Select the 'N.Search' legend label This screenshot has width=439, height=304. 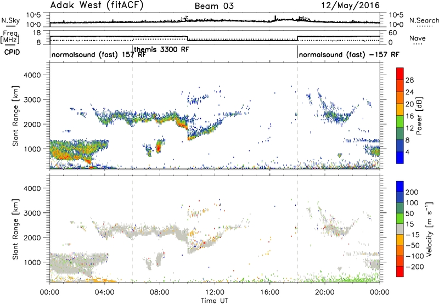coord(424,20)
